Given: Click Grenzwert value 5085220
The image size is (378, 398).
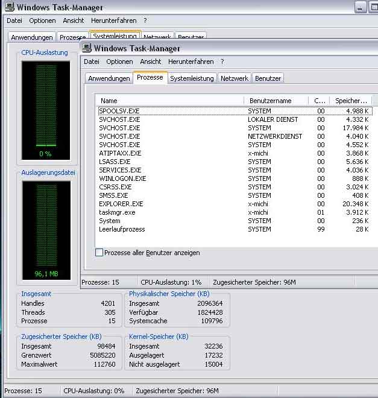Looking at the screenshot, I should 102,355.
